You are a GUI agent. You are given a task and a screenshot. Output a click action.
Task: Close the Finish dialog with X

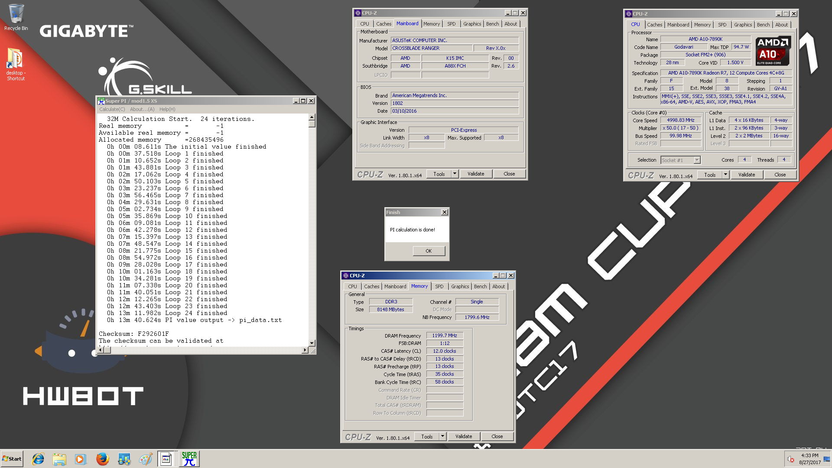coord(444,212)
